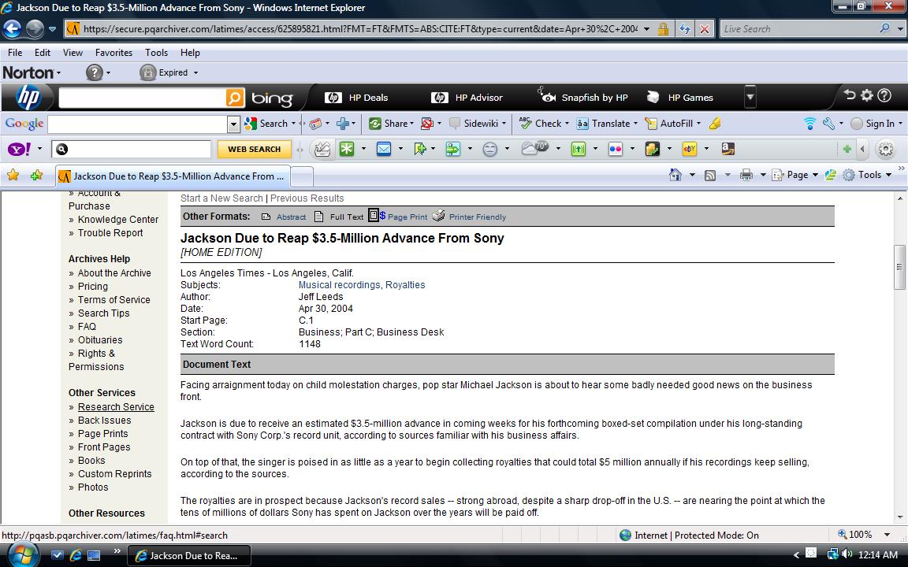
Task: Click the Add to Favorites star-plus icon
Action: [36, 175]
